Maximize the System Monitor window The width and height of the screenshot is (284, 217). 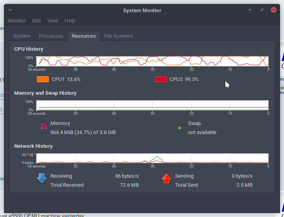[x=262, y=10]
